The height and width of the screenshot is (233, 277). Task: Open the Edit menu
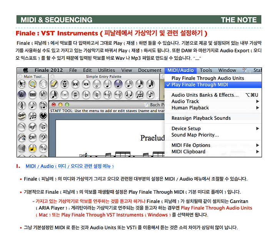(x=87, y=70)
